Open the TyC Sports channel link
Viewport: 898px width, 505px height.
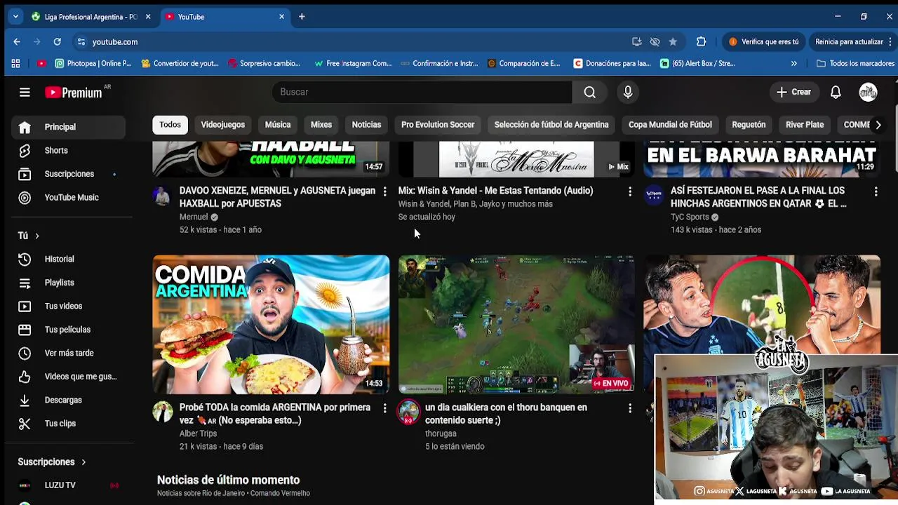[x=690, y=217]
